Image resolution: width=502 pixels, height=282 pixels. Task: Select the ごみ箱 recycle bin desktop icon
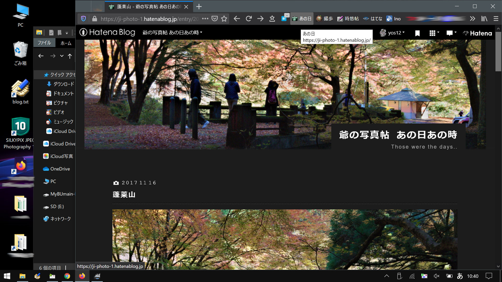pyautogui.click(x=20, y=53)
